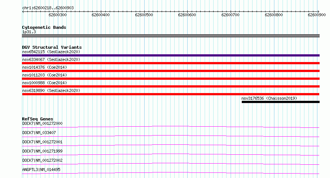
Task: Open variant nsv3176536 (Chaisson2019) label
Action: [269, 98]
